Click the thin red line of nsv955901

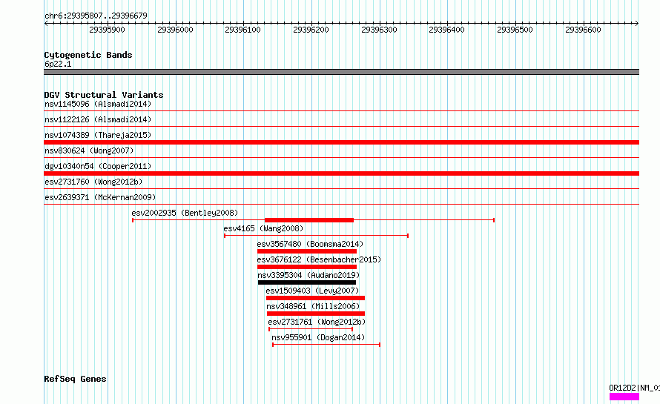[x=326, y=345]
